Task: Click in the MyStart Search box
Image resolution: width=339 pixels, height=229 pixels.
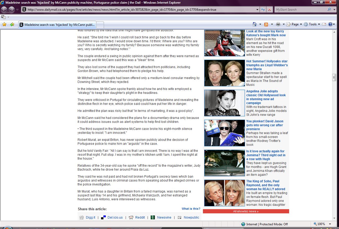Action: (x=300, y=10)
